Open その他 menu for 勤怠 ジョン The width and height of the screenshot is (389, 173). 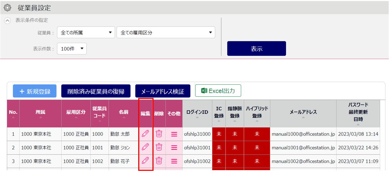[174, 147]
